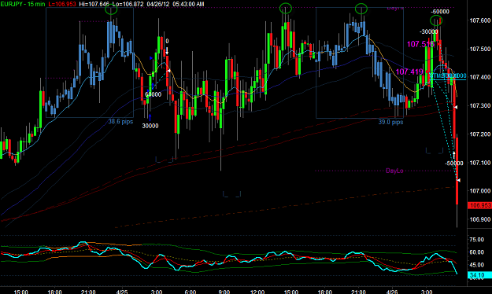Click the 107.300 price axis label
492x294 pixels.
[x=479, y=105]
